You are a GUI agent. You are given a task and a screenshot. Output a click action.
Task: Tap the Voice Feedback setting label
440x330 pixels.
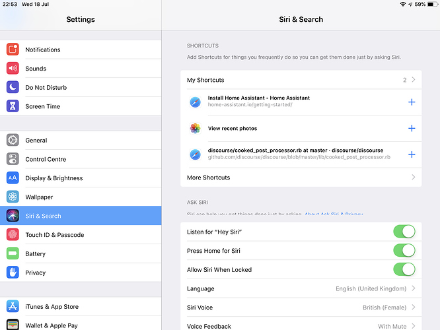tap(209, 326)
